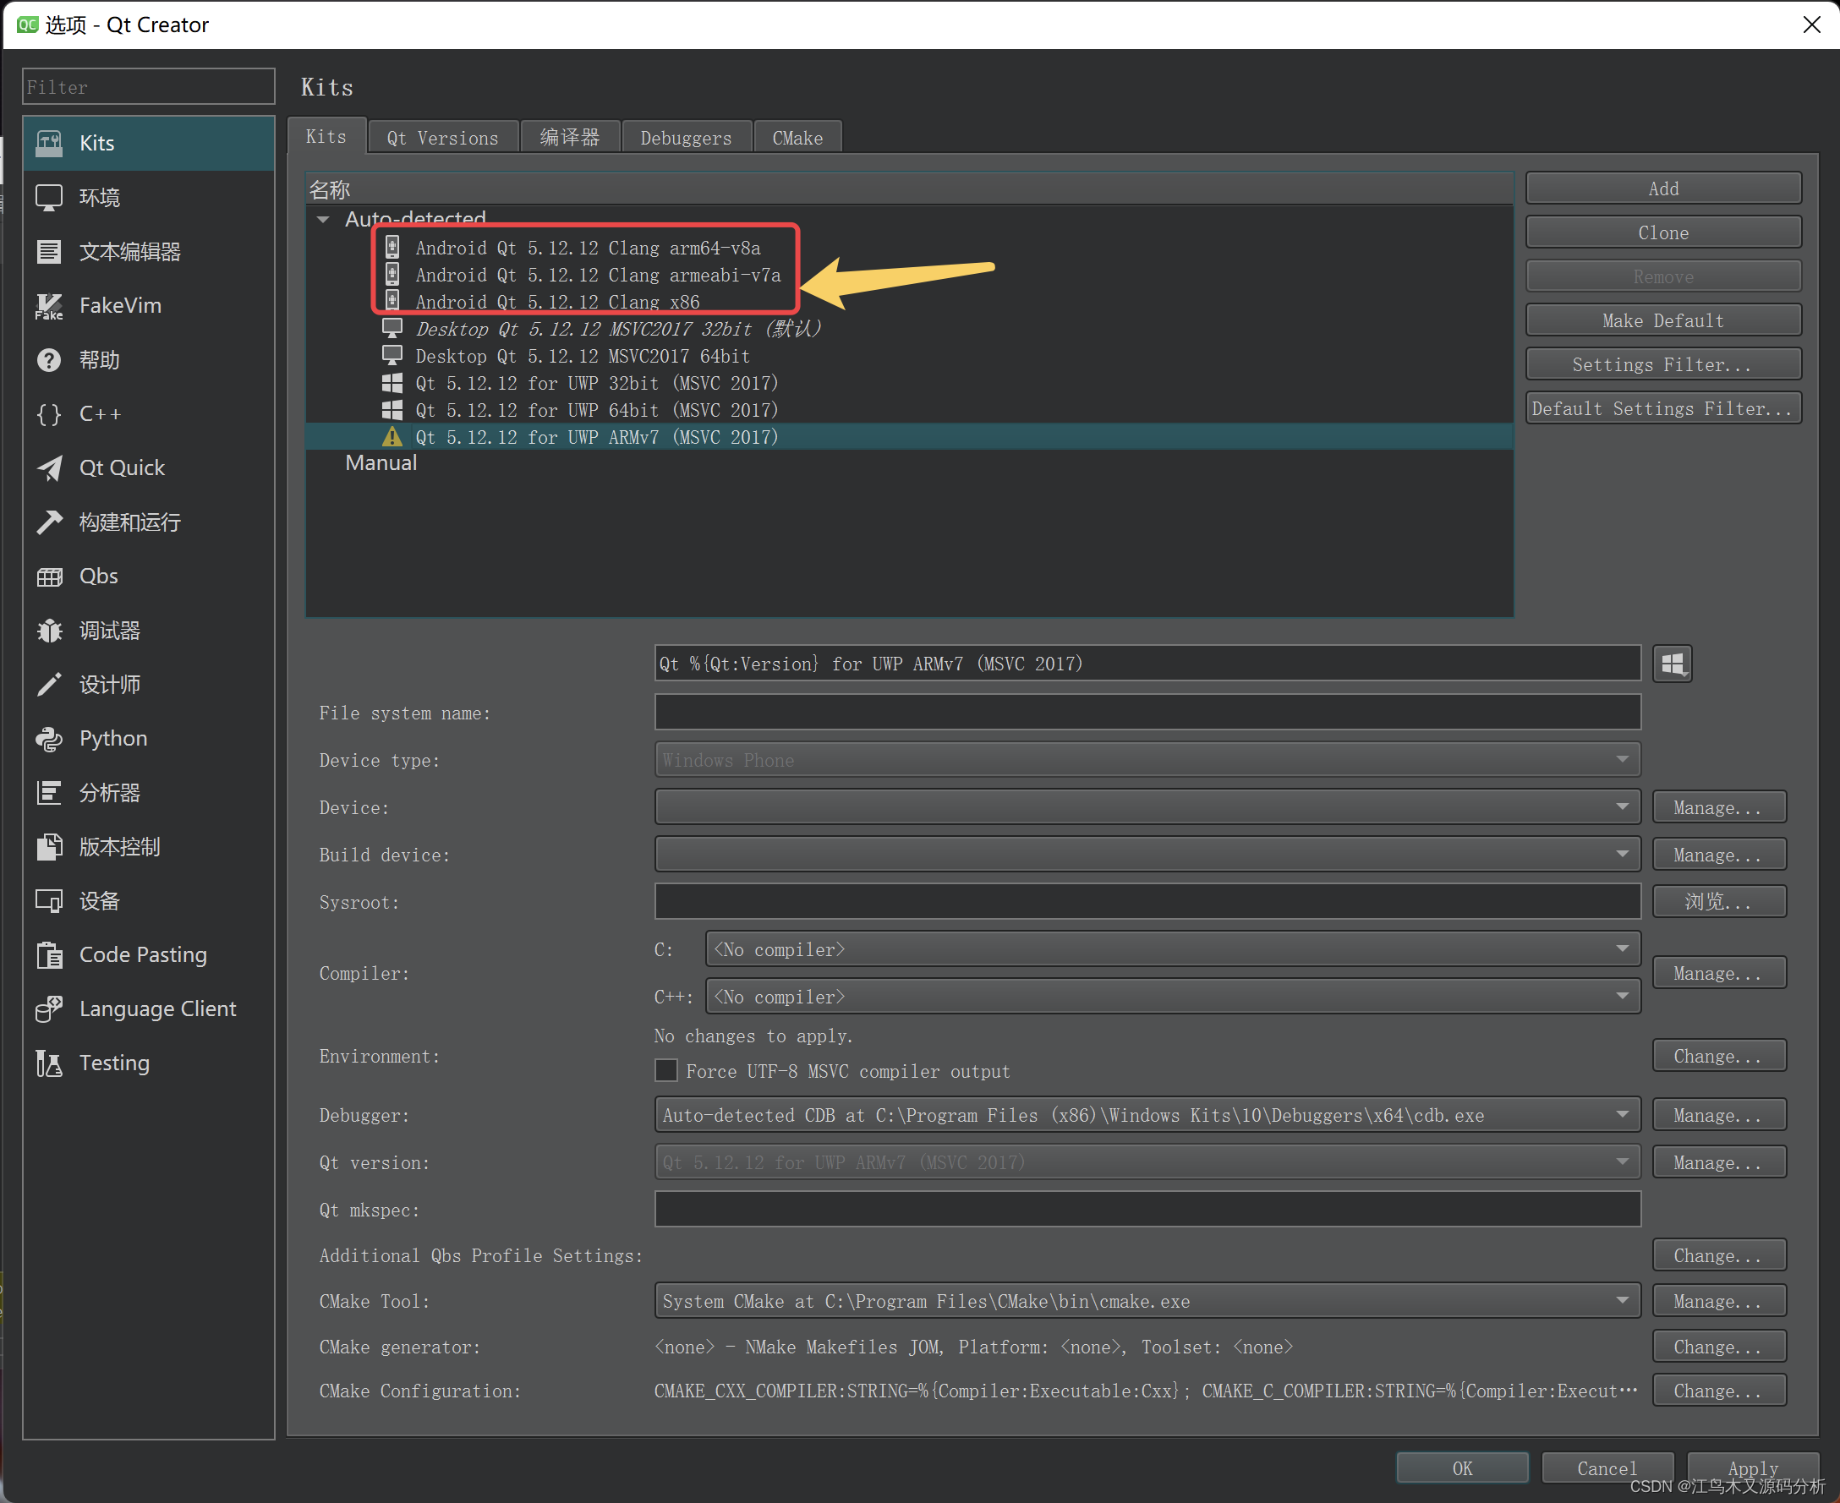Click the kit Filter input box

147,86
